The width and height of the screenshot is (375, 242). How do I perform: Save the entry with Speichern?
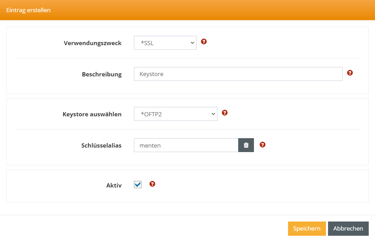pyautogui.click(x=306, y=228)
